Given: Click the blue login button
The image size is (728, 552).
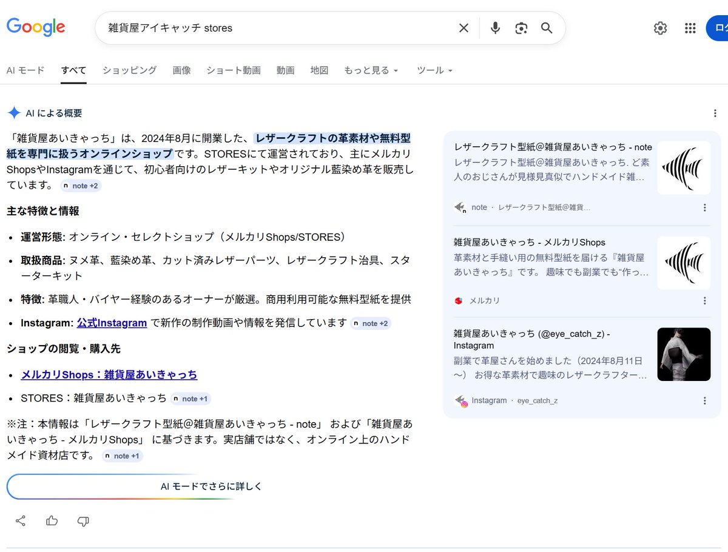Looking at the screenshot, I should click(717, 28).
